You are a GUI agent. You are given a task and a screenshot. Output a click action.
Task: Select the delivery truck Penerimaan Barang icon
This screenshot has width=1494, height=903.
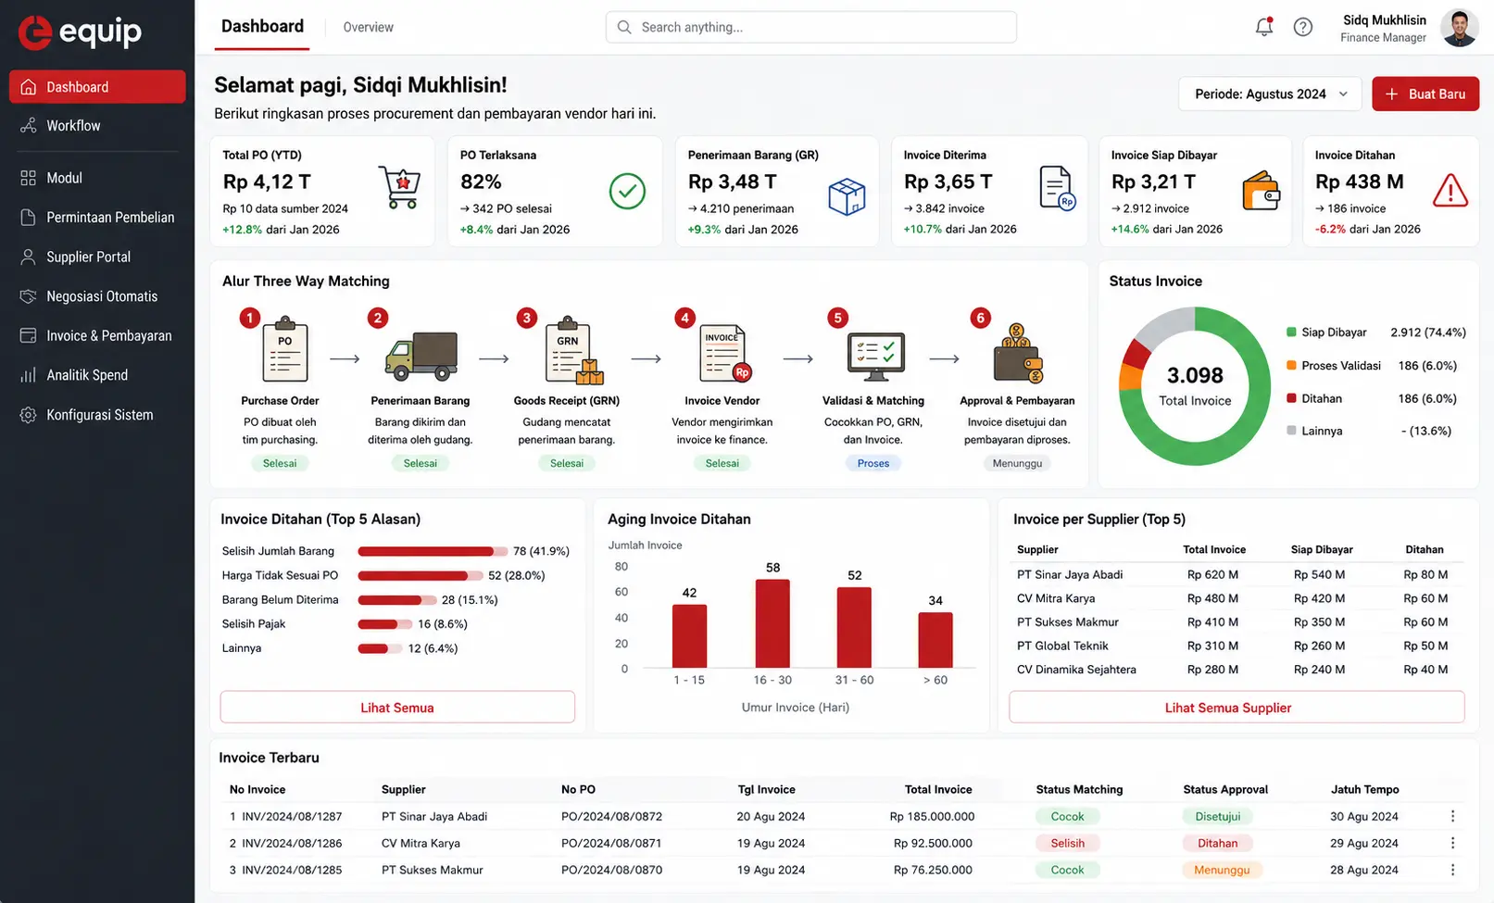[421, 357]
